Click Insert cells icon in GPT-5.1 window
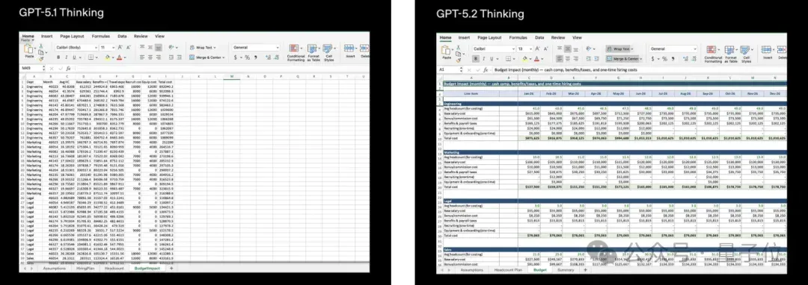808x285 pixels. (349, 48)
